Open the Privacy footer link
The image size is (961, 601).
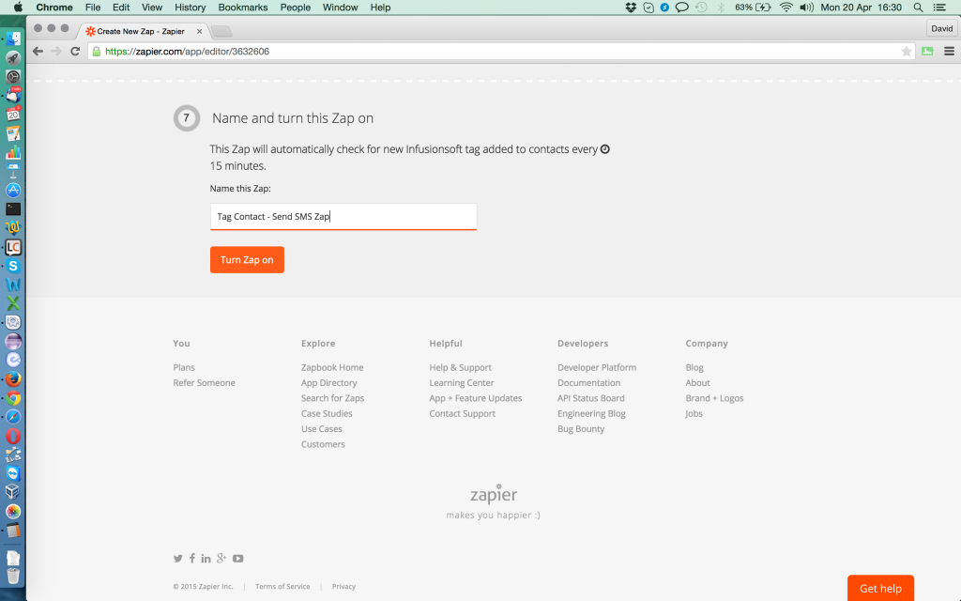[343, 586]
